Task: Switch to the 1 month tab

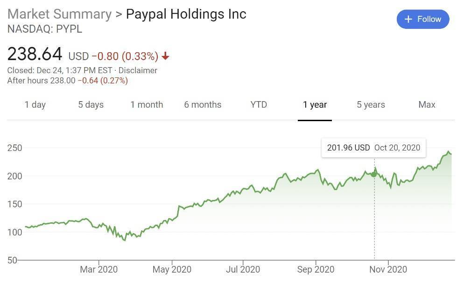Action: 147,104
